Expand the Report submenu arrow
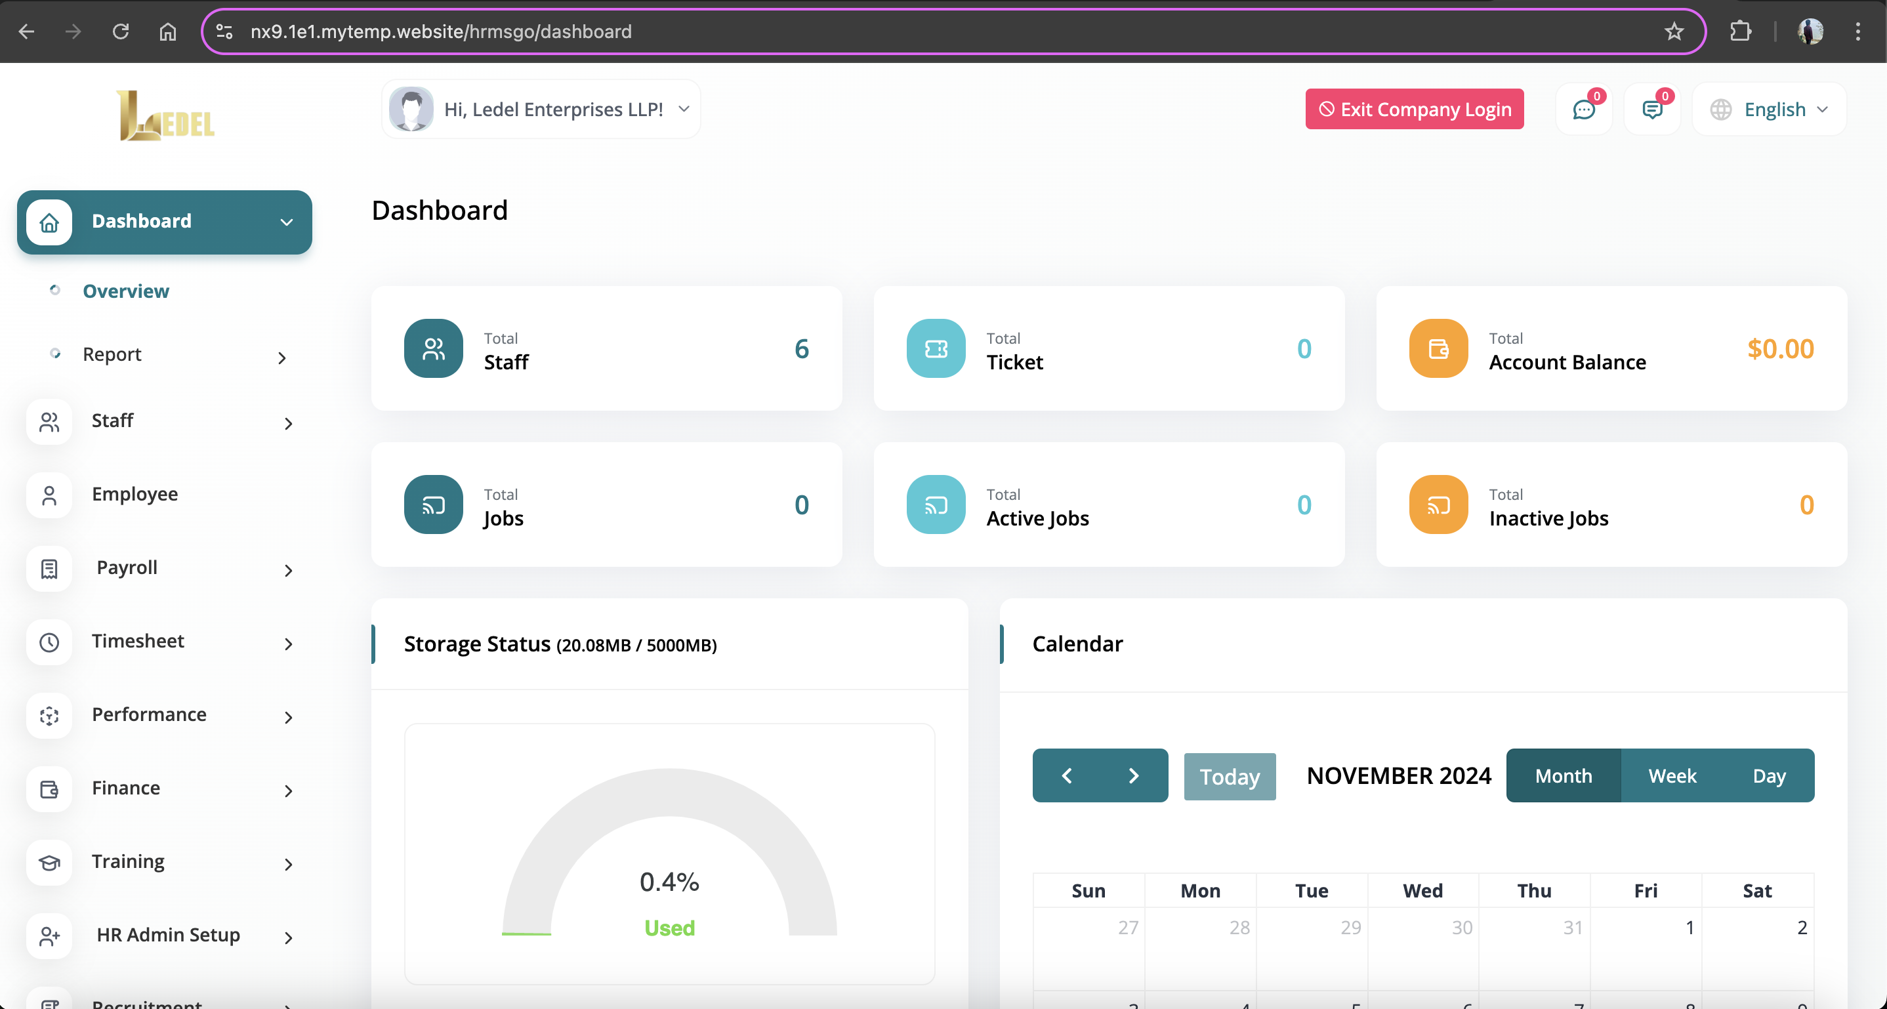Viewport: 1887px width, 1009px height. tap(282, 358)
